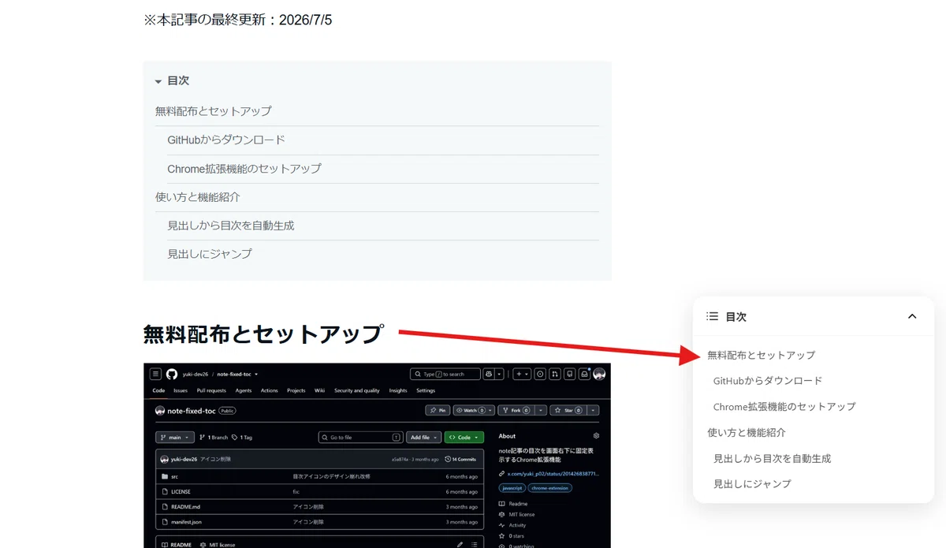This screenshot has width=946, height=548.
Task: Jump to 使い方と機能紹介 from the floating 目次 panel
Action: pyautogui.click(x=747, y=433)
